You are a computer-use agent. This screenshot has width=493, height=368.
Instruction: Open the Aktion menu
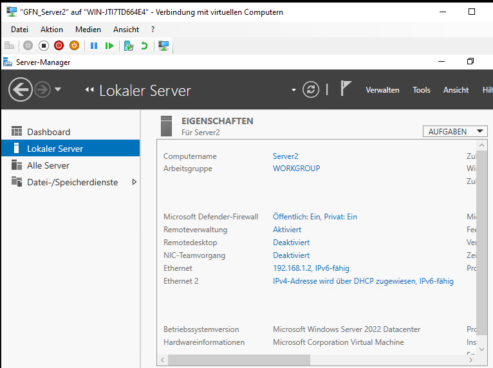coord(51,30)
